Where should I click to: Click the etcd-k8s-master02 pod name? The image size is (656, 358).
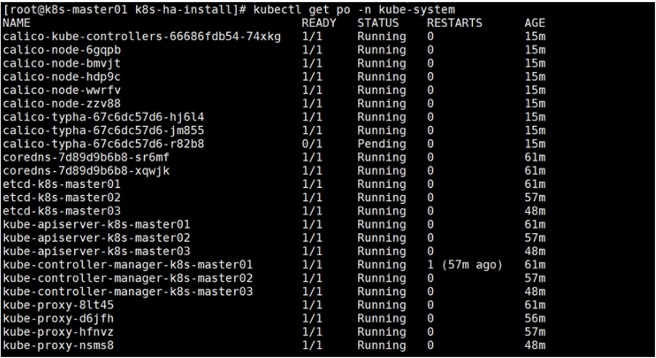point(61,197)
